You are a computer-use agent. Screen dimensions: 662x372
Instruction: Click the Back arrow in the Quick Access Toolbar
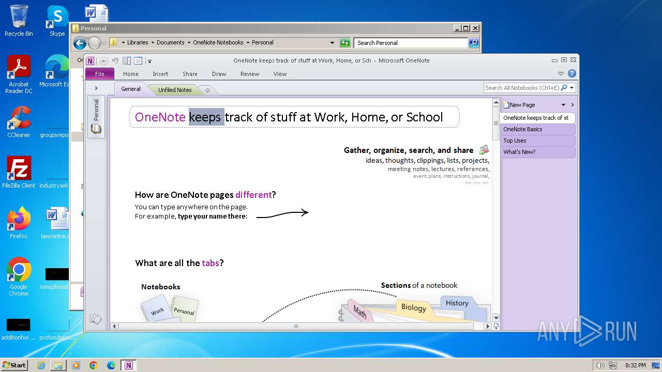104,60
